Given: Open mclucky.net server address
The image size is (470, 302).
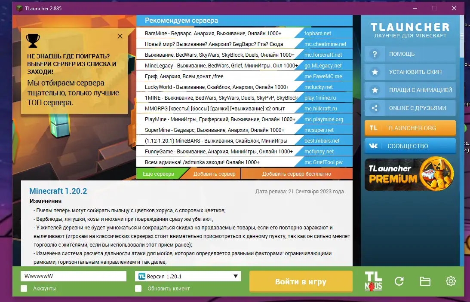Looking at the screenshot, I should point(319,87).
